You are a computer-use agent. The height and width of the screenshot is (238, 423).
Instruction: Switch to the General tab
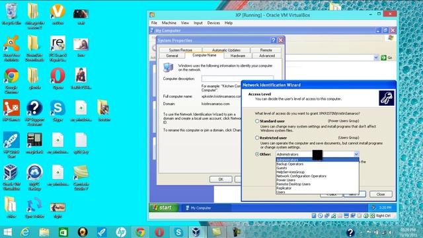click(172, 56)
